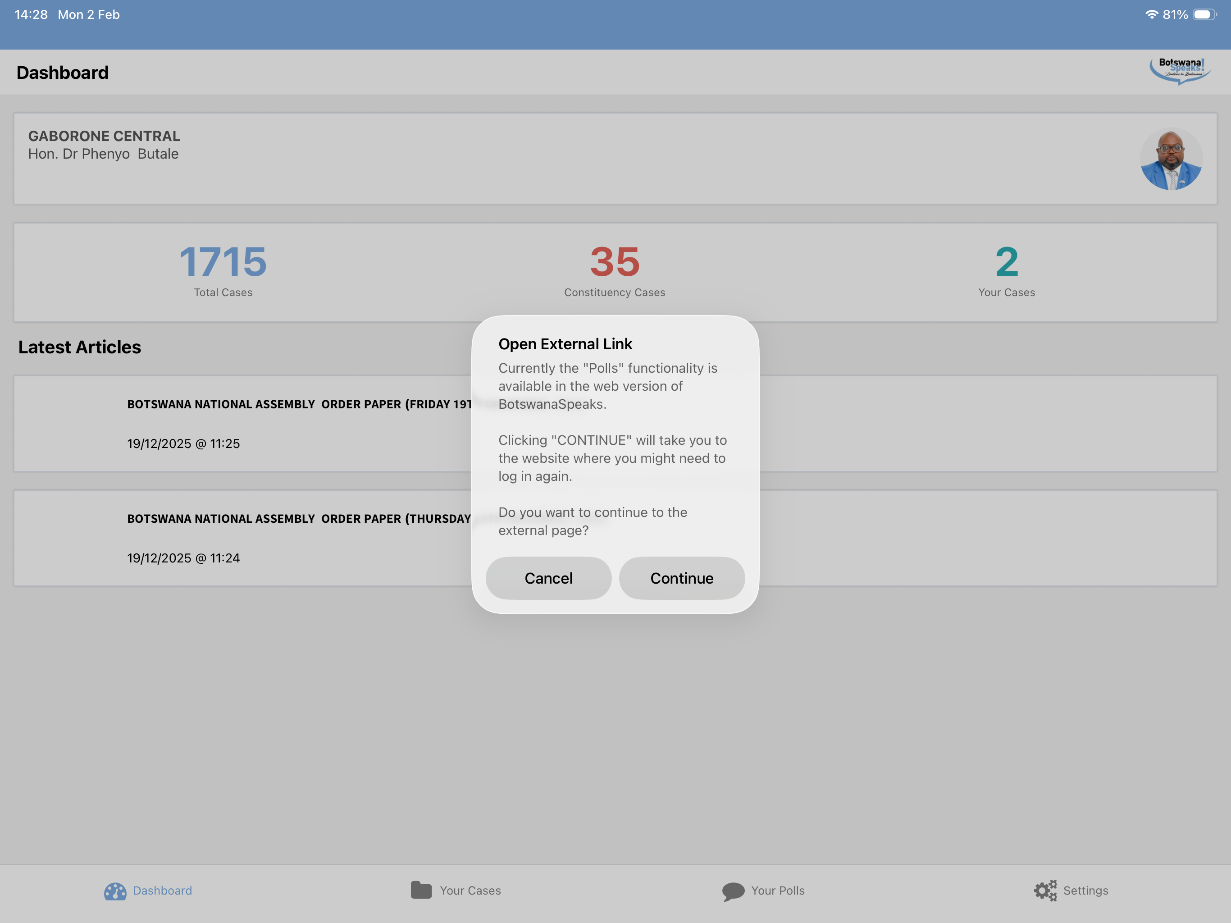Tap the Latest Articles heading
The width and height of the screenshot is (1231, 923).
click(80, 347)
